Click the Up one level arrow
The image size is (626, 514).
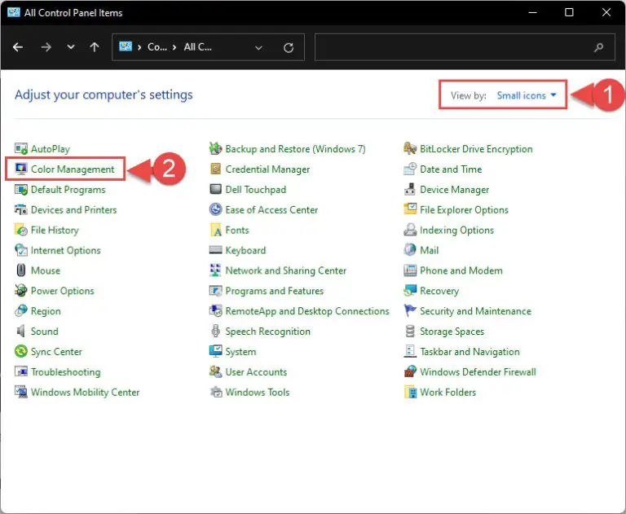point(95,48)
